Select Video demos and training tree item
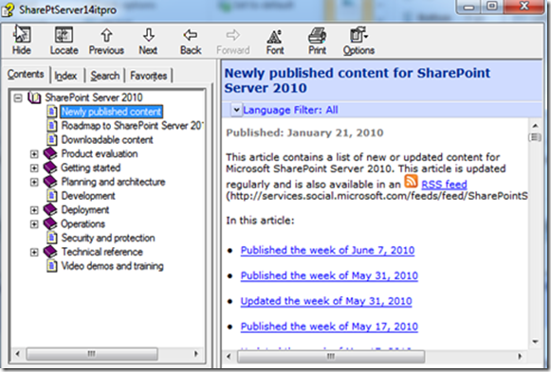This screenshot has height=372, width=551. point(113,266)
